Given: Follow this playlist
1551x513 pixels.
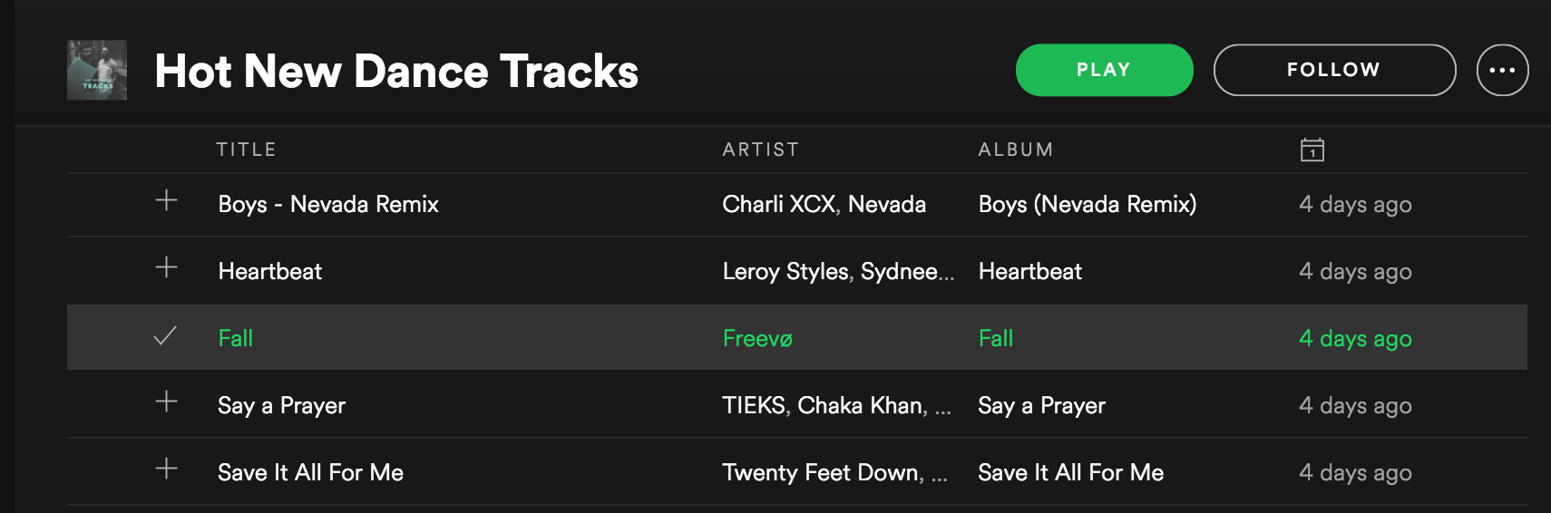Looking at the screenshot, I should pyautogui.click(x=1334, y=70).
